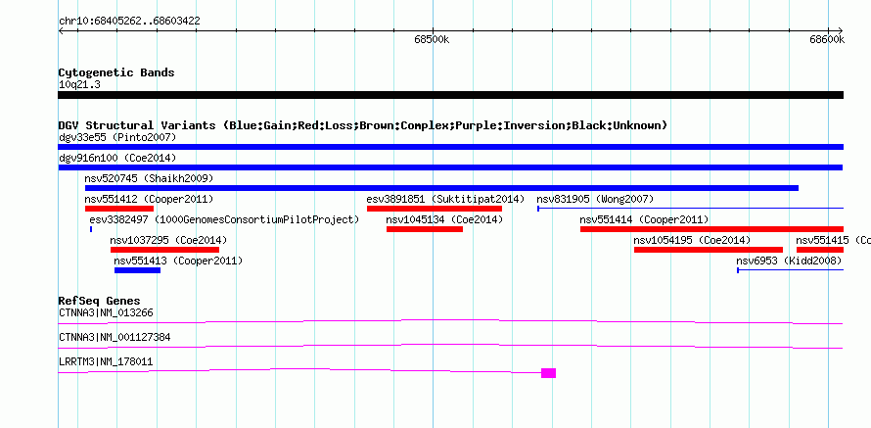Select the blue dgv916n100 gain bar
This screenshot has height=428, width=871.
(x=450, y=167)
